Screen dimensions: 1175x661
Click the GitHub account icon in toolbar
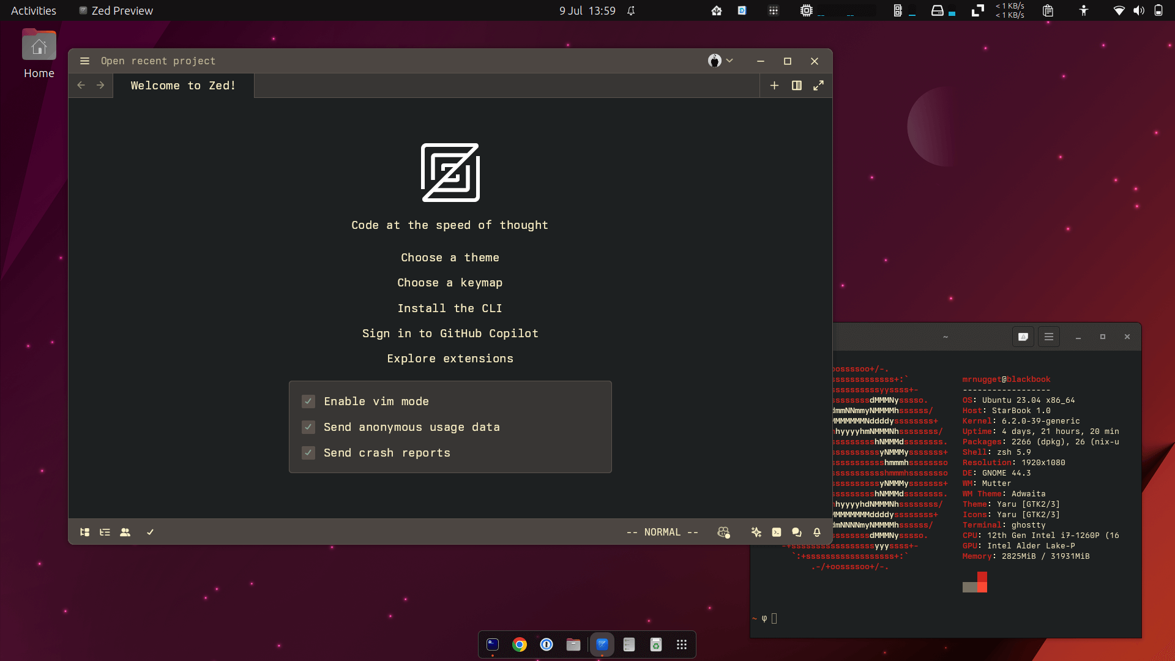pyautogui.click(x=715, y=61)
